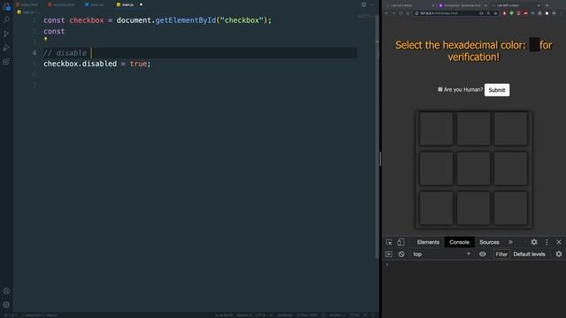Check the Are you Human checkbox
The image size is (566, 318).
click(x=440, y=89)
